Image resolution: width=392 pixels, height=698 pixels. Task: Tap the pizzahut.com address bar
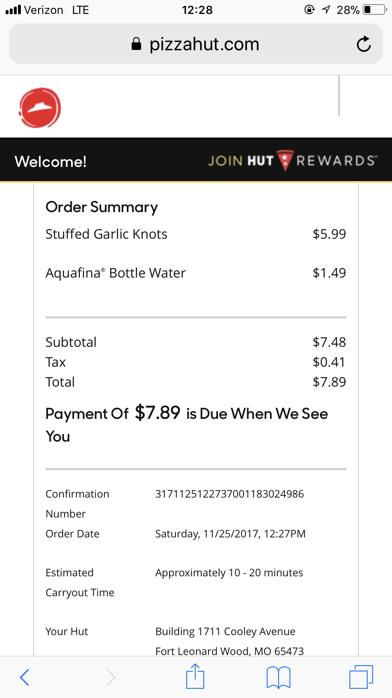pos(204,44)
